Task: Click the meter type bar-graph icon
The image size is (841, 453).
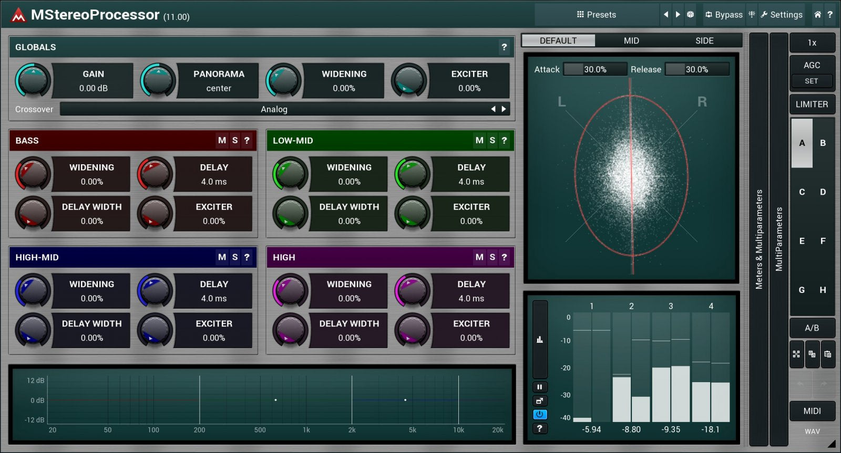Action: click(x=540, y=340)
